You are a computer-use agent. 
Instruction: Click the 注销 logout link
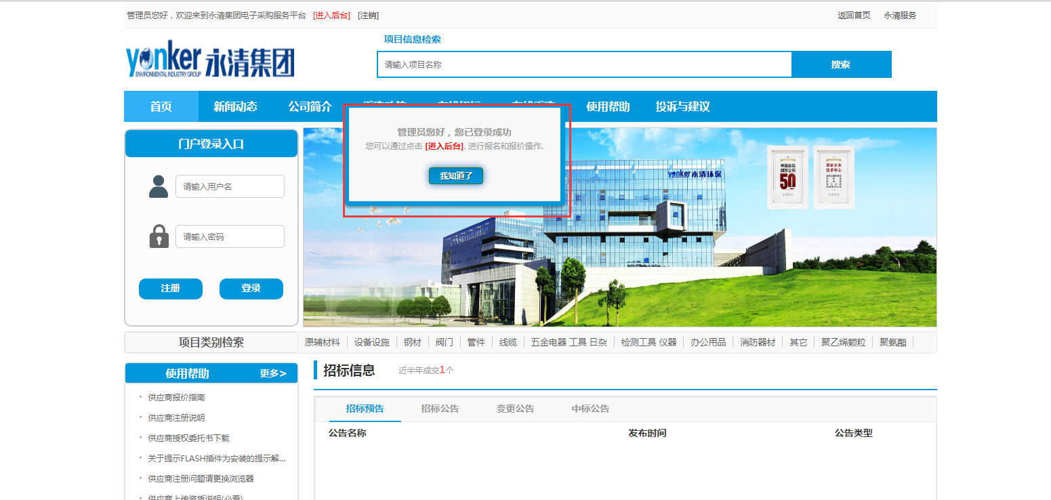click(368, 16)
